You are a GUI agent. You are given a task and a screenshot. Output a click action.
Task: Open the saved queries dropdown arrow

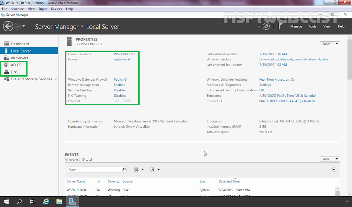click(159, 170)
